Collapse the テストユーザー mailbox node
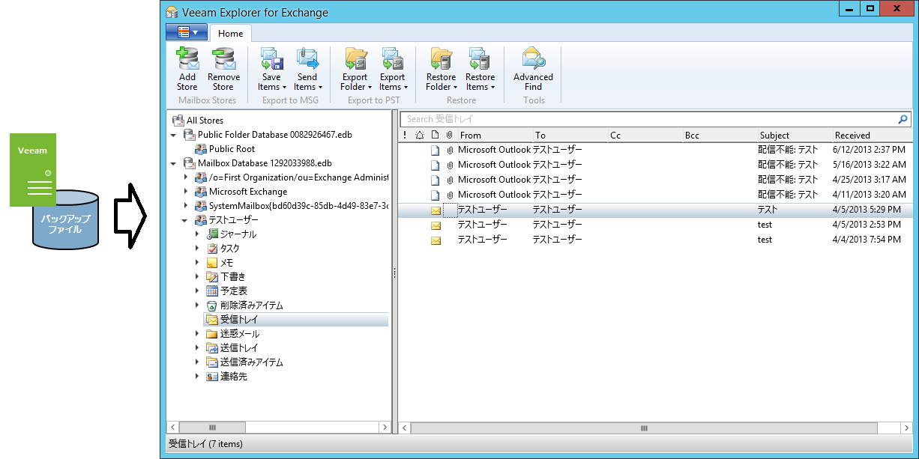The height and width of the screenshot is (459, 919). point(186,220)
